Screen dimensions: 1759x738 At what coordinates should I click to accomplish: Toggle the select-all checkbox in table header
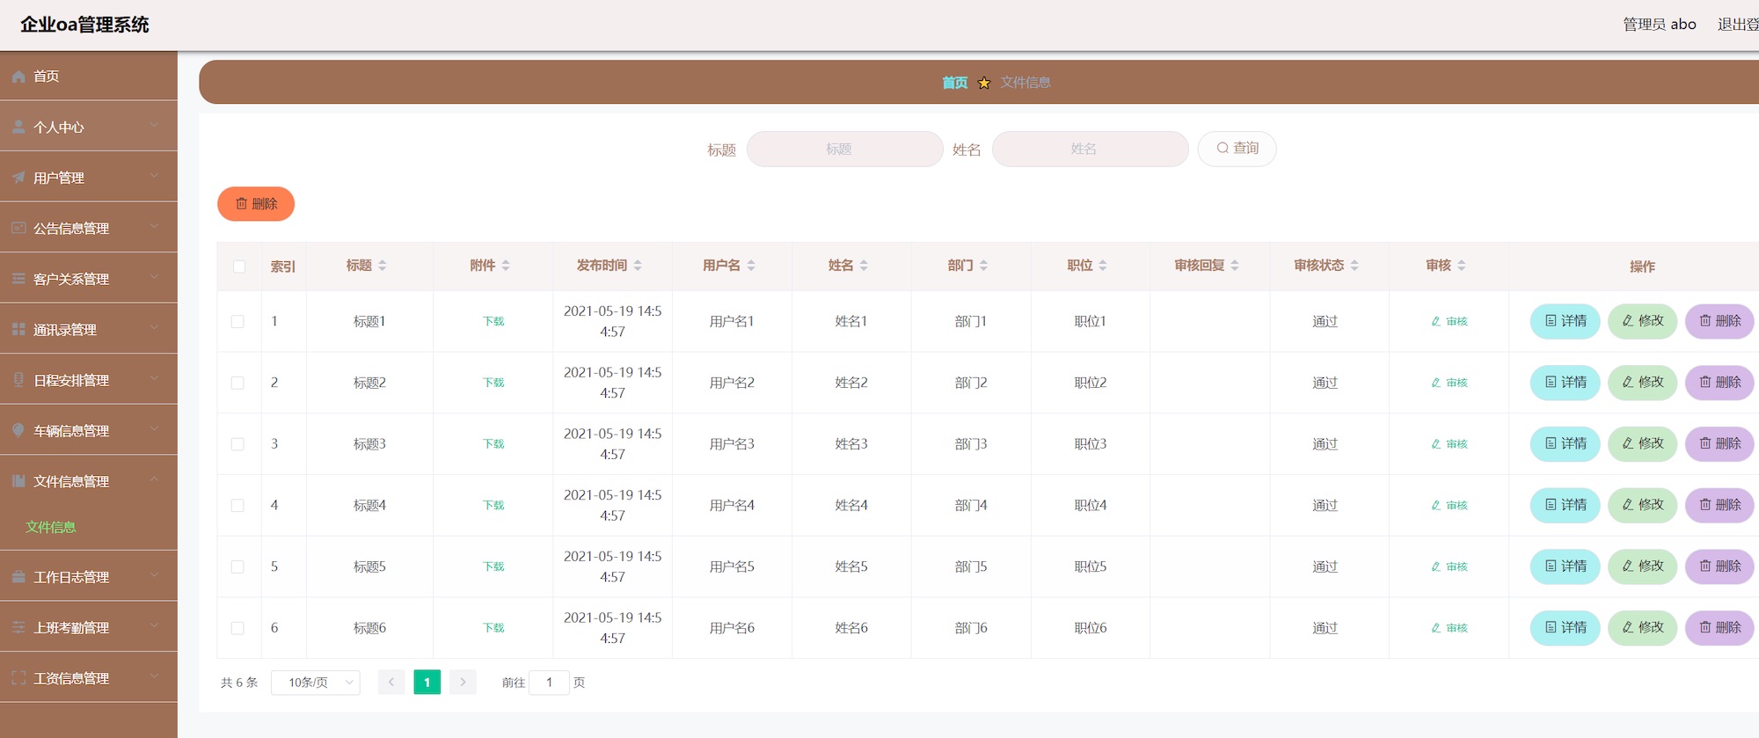pos(239,267)
